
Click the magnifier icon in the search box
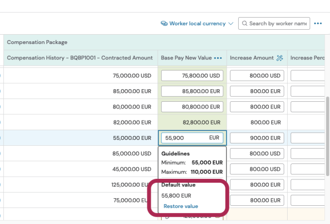tap(244, 24)
